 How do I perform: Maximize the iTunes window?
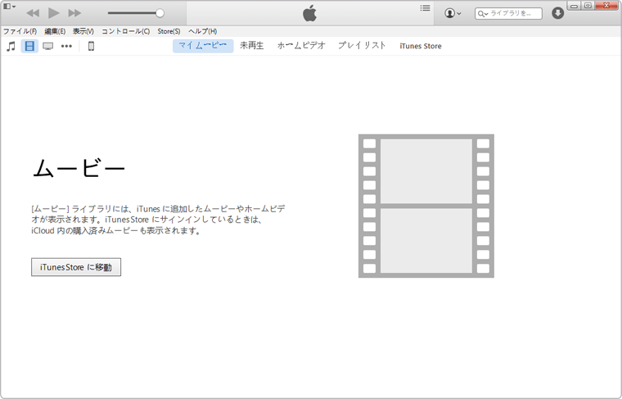point(588,6)
